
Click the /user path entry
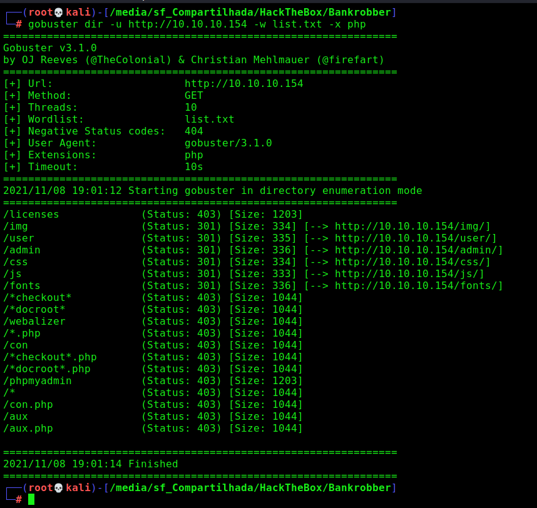19,238
